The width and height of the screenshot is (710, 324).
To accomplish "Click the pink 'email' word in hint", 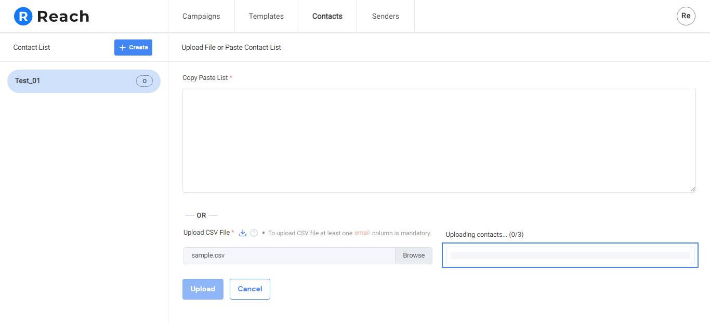I will [362, 233].
